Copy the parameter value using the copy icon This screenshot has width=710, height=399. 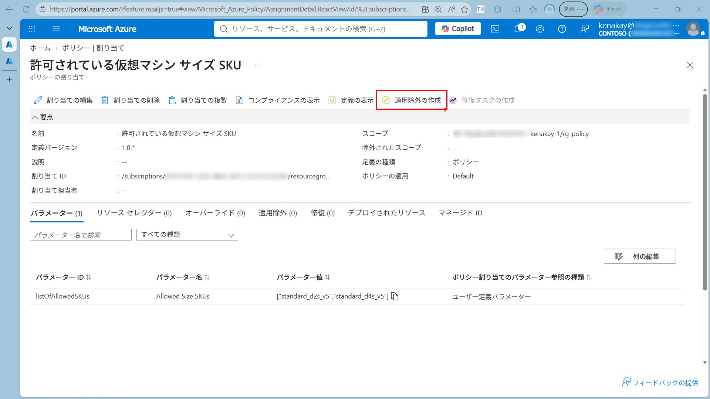click(395, 296)
